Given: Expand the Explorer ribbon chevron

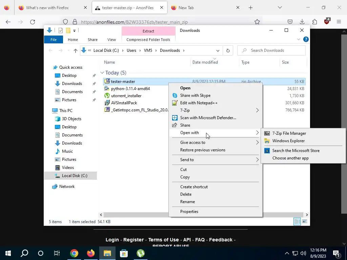Looking at the screenshot, I should coord(298,39).
